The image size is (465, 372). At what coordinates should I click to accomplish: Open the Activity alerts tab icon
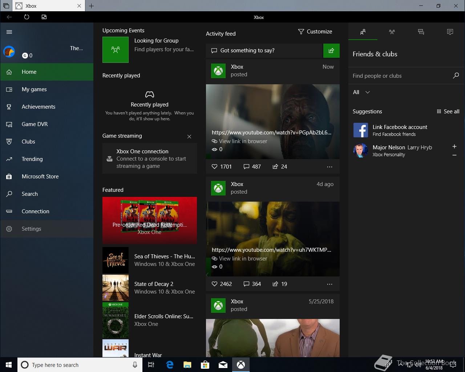click(450, 32)
